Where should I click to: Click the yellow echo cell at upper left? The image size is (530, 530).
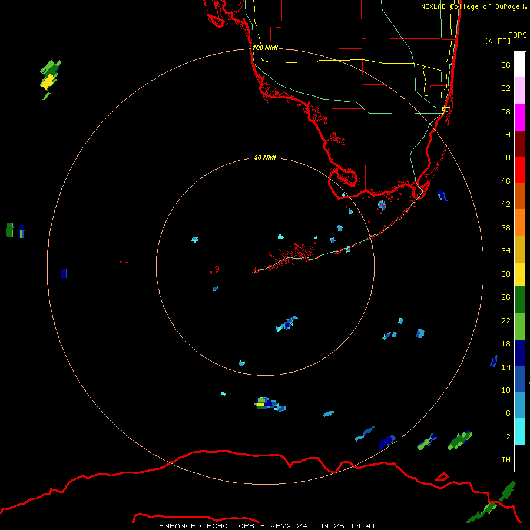(x=48, y=82)
